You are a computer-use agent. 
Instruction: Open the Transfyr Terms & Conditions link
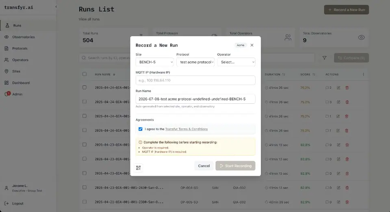coord(186,129)
